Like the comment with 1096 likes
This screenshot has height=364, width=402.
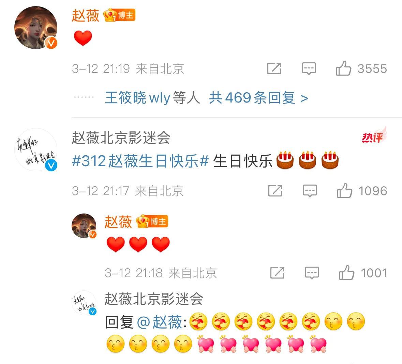(362, 191)
